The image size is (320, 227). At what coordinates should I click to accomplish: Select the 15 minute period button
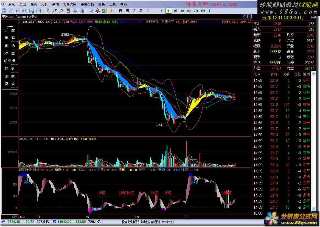pos(175,11)
